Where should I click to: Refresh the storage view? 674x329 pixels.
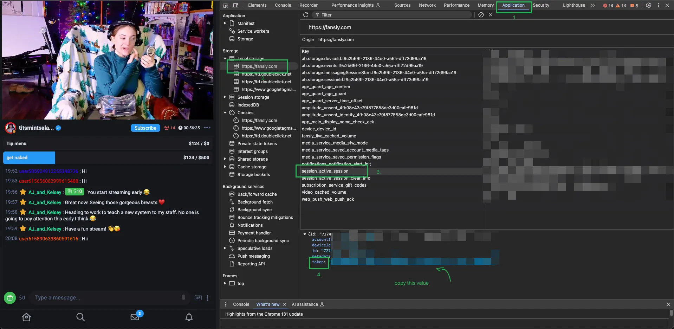(306, 15)
